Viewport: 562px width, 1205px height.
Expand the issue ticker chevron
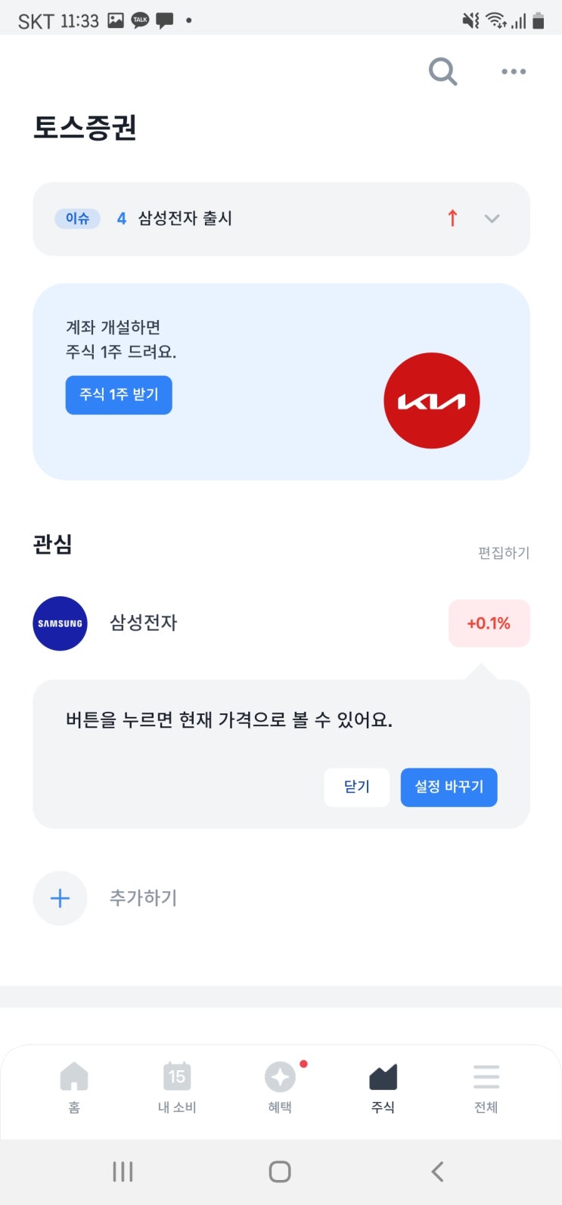(492, 219)
